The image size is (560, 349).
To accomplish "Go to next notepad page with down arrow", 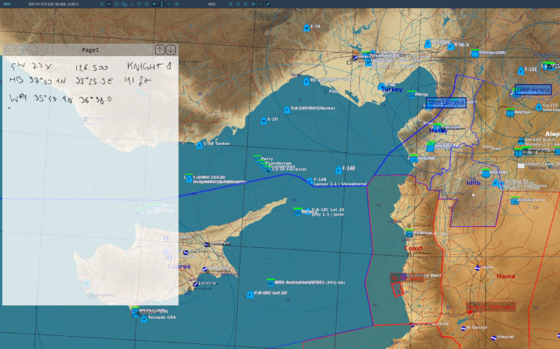I will [171, 50].
